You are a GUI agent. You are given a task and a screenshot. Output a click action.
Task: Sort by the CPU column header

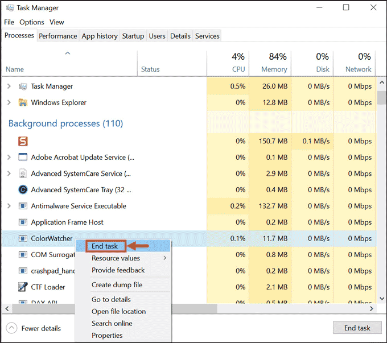click(x=228, y=64)
